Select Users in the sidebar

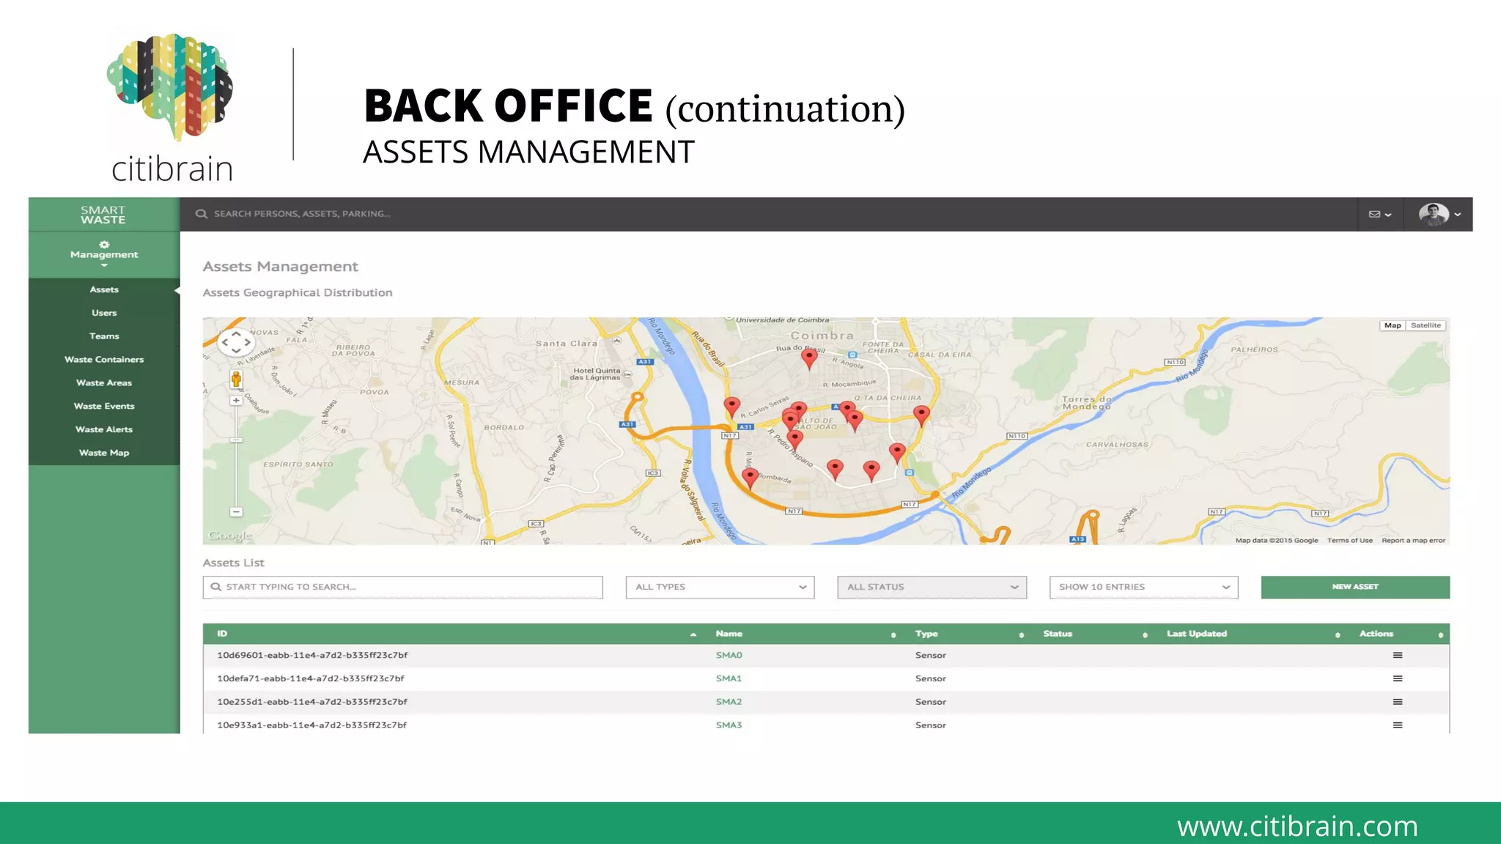104,313
